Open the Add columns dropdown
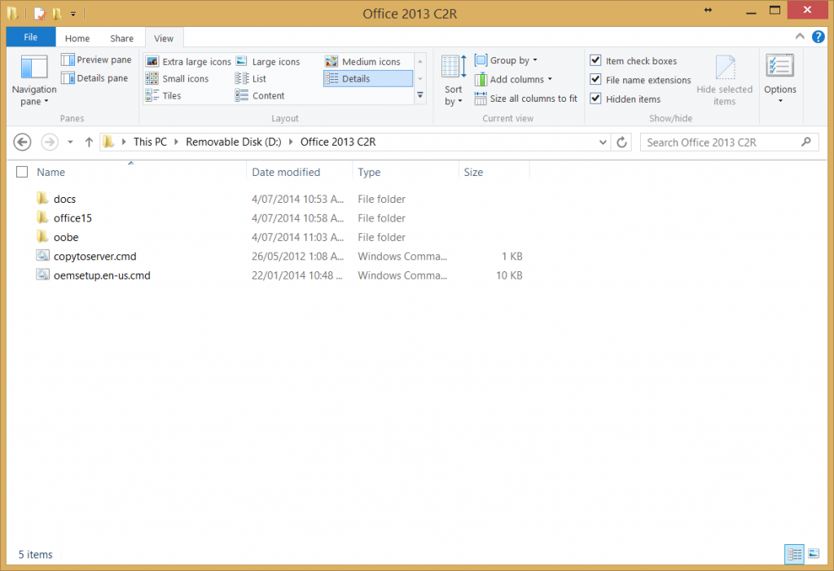834x571 pixels. tap(513, 79)
